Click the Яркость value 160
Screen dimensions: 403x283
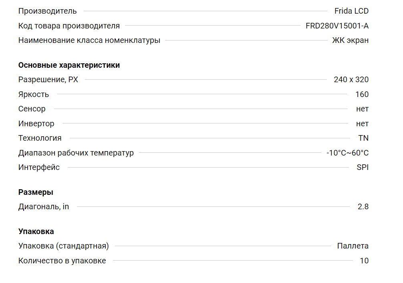click(x=362, y=95)
